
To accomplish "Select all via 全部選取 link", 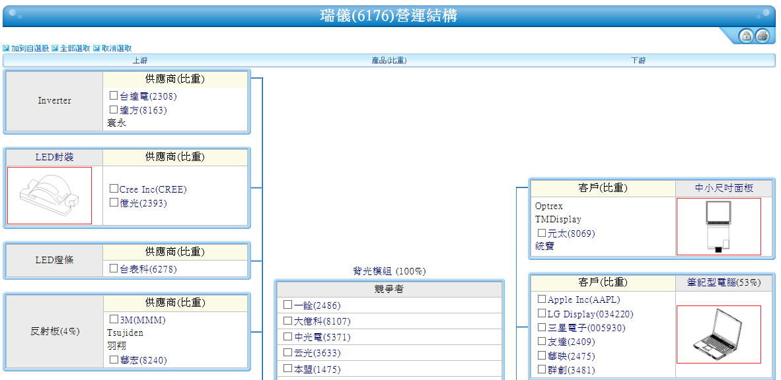I will click(75, 48).
